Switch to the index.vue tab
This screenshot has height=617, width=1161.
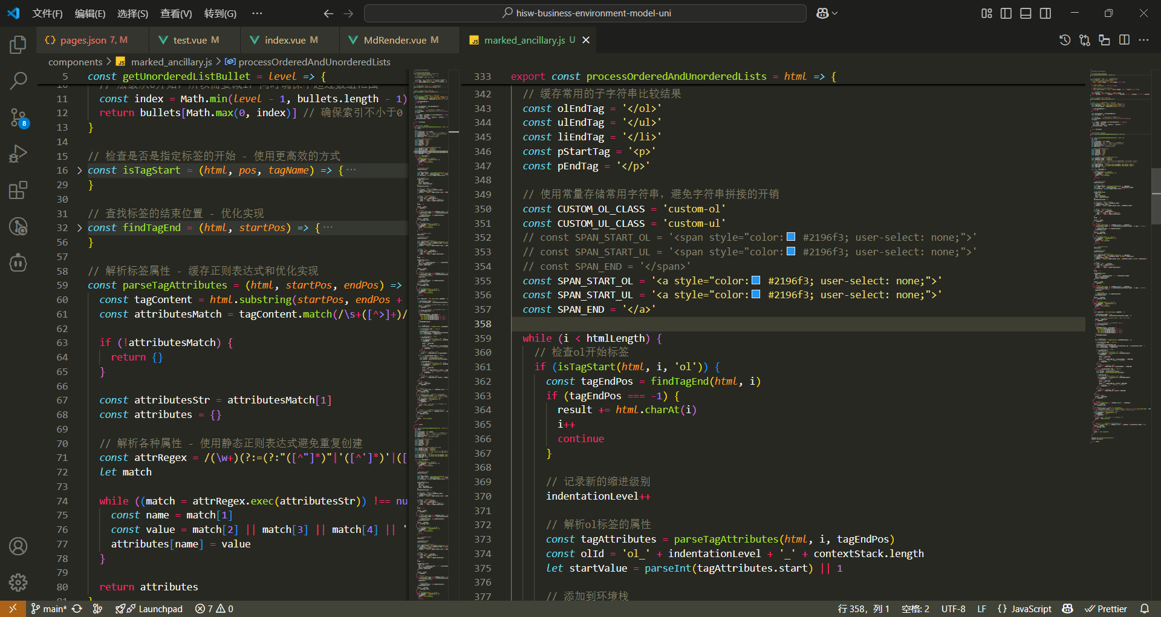point(290,40)
